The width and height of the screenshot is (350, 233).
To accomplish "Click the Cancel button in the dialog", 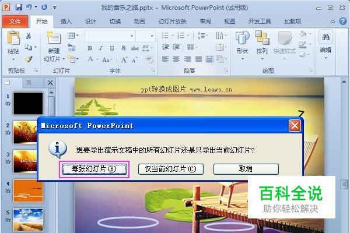I will 246,170.
